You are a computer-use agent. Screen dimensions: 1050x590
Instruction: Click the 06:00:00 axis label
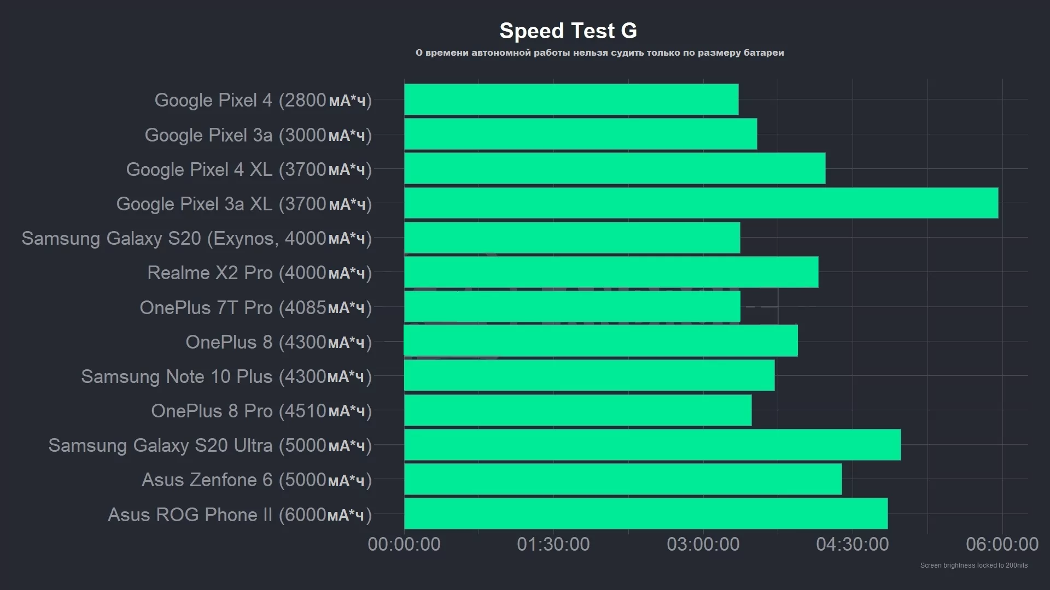1002,544
